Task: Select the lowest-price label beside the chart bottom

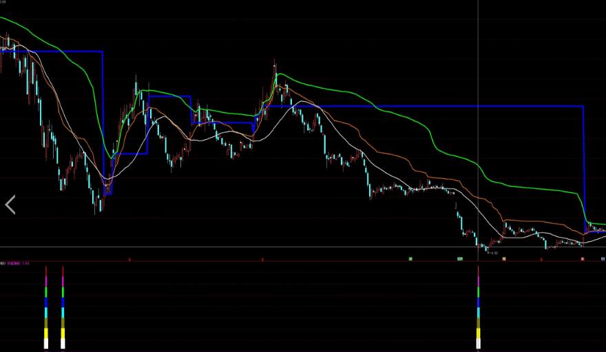Action: tap(494, 253)
